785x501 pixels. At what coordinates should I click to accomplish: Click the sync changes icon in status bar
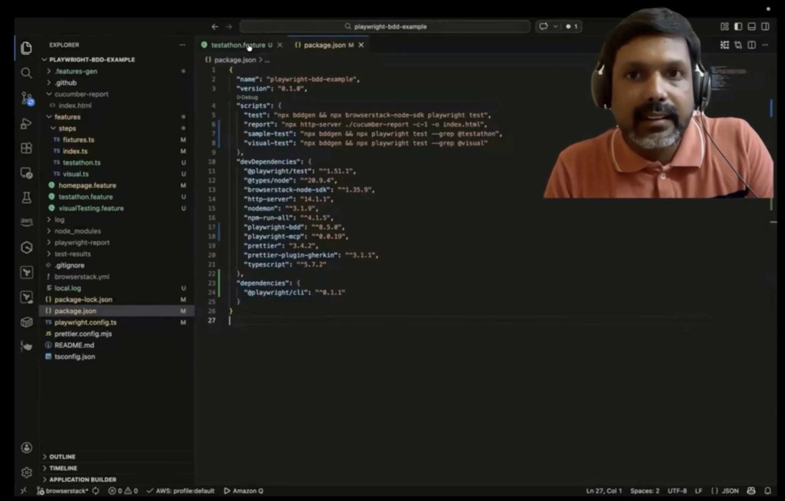(x=96, y=491)
